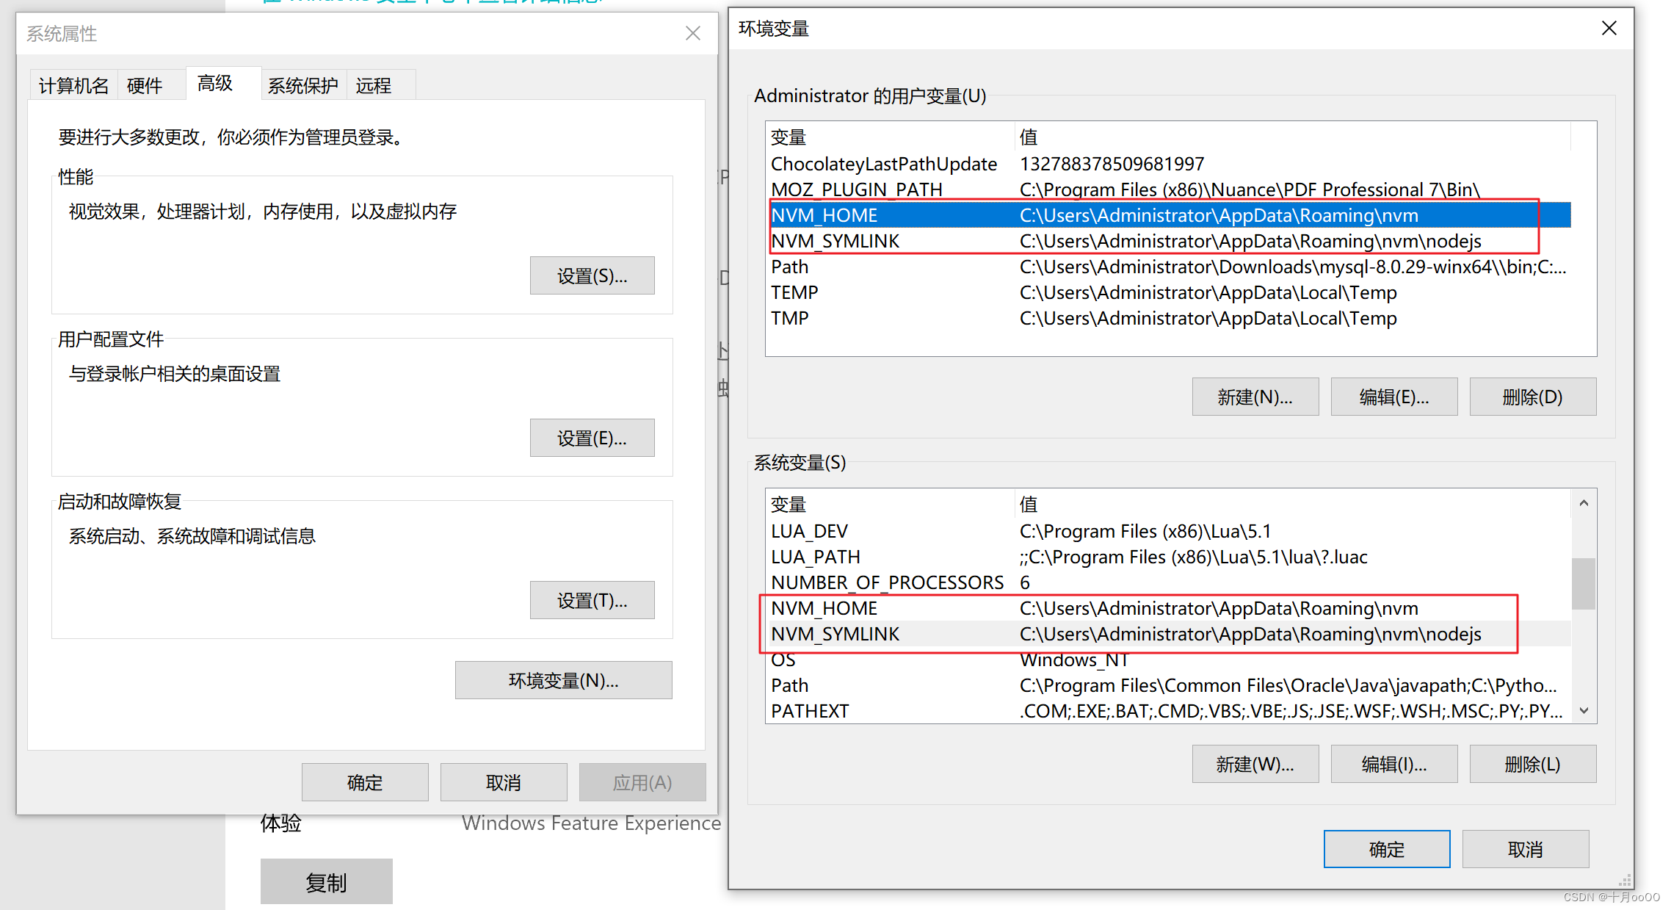Image resolution: width=1671 pixels, height=910 pixels.
Task: Switch to the 计算机名 tab
Action: pyautogui.click(x=73, y=85)
